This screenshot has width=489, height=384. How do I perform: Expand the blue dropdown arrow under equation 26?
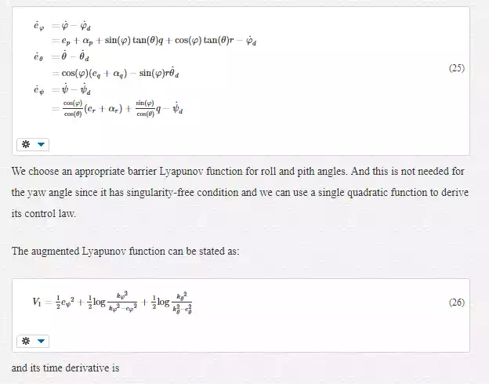(42, 341)
